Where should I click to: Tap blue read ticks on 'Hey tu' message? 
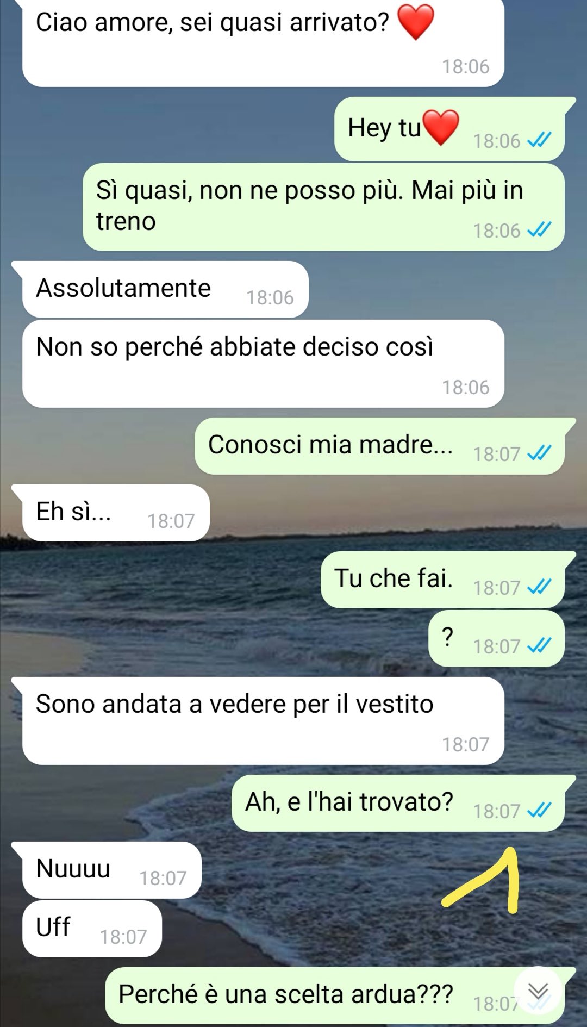pyautogui.click(x=539, y=141)
